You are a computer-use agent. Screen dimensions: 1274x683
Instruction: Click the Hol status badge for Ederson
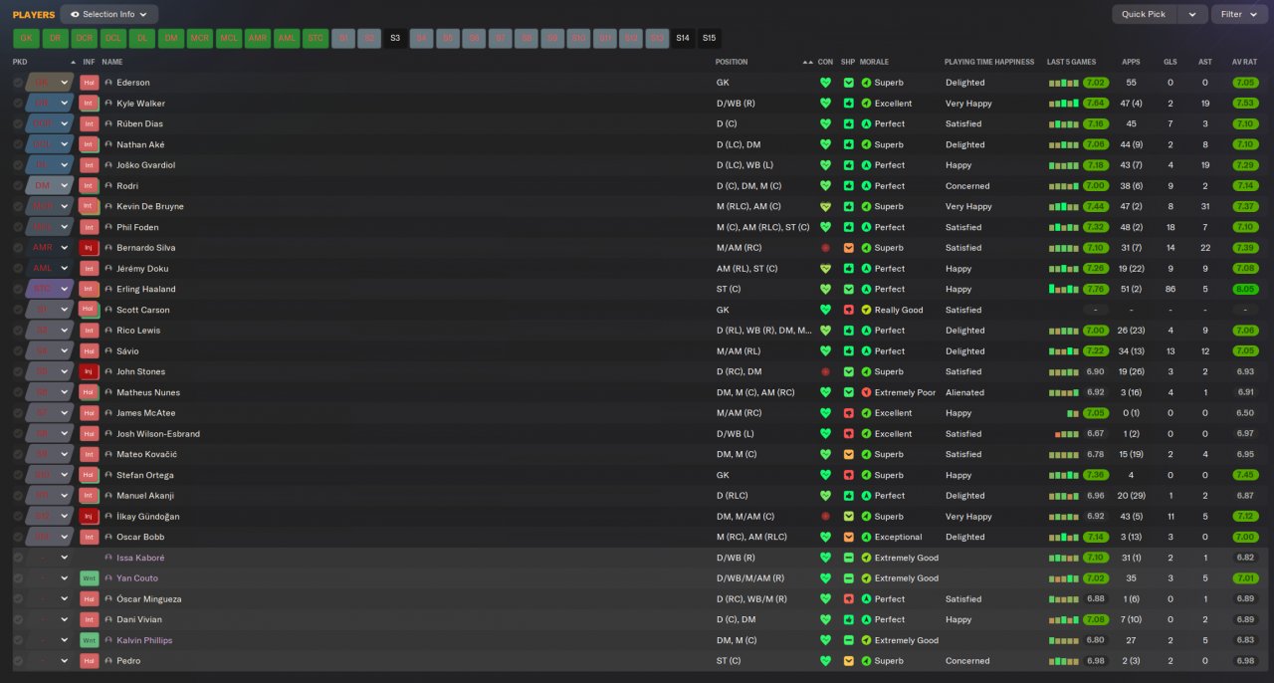[x=90, y=83]
